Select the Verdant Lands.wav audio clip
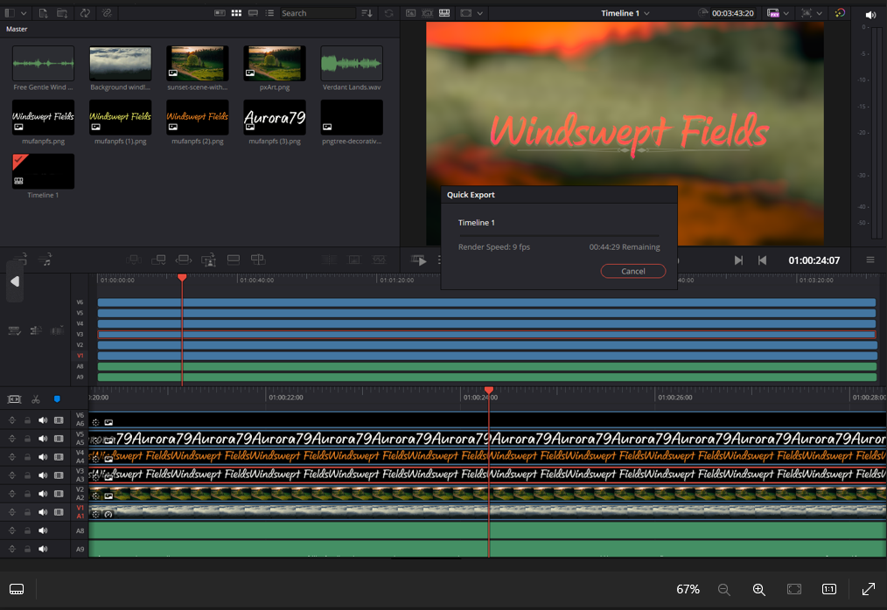This screenshot has height=610, width=887. (x=352, y=64)
